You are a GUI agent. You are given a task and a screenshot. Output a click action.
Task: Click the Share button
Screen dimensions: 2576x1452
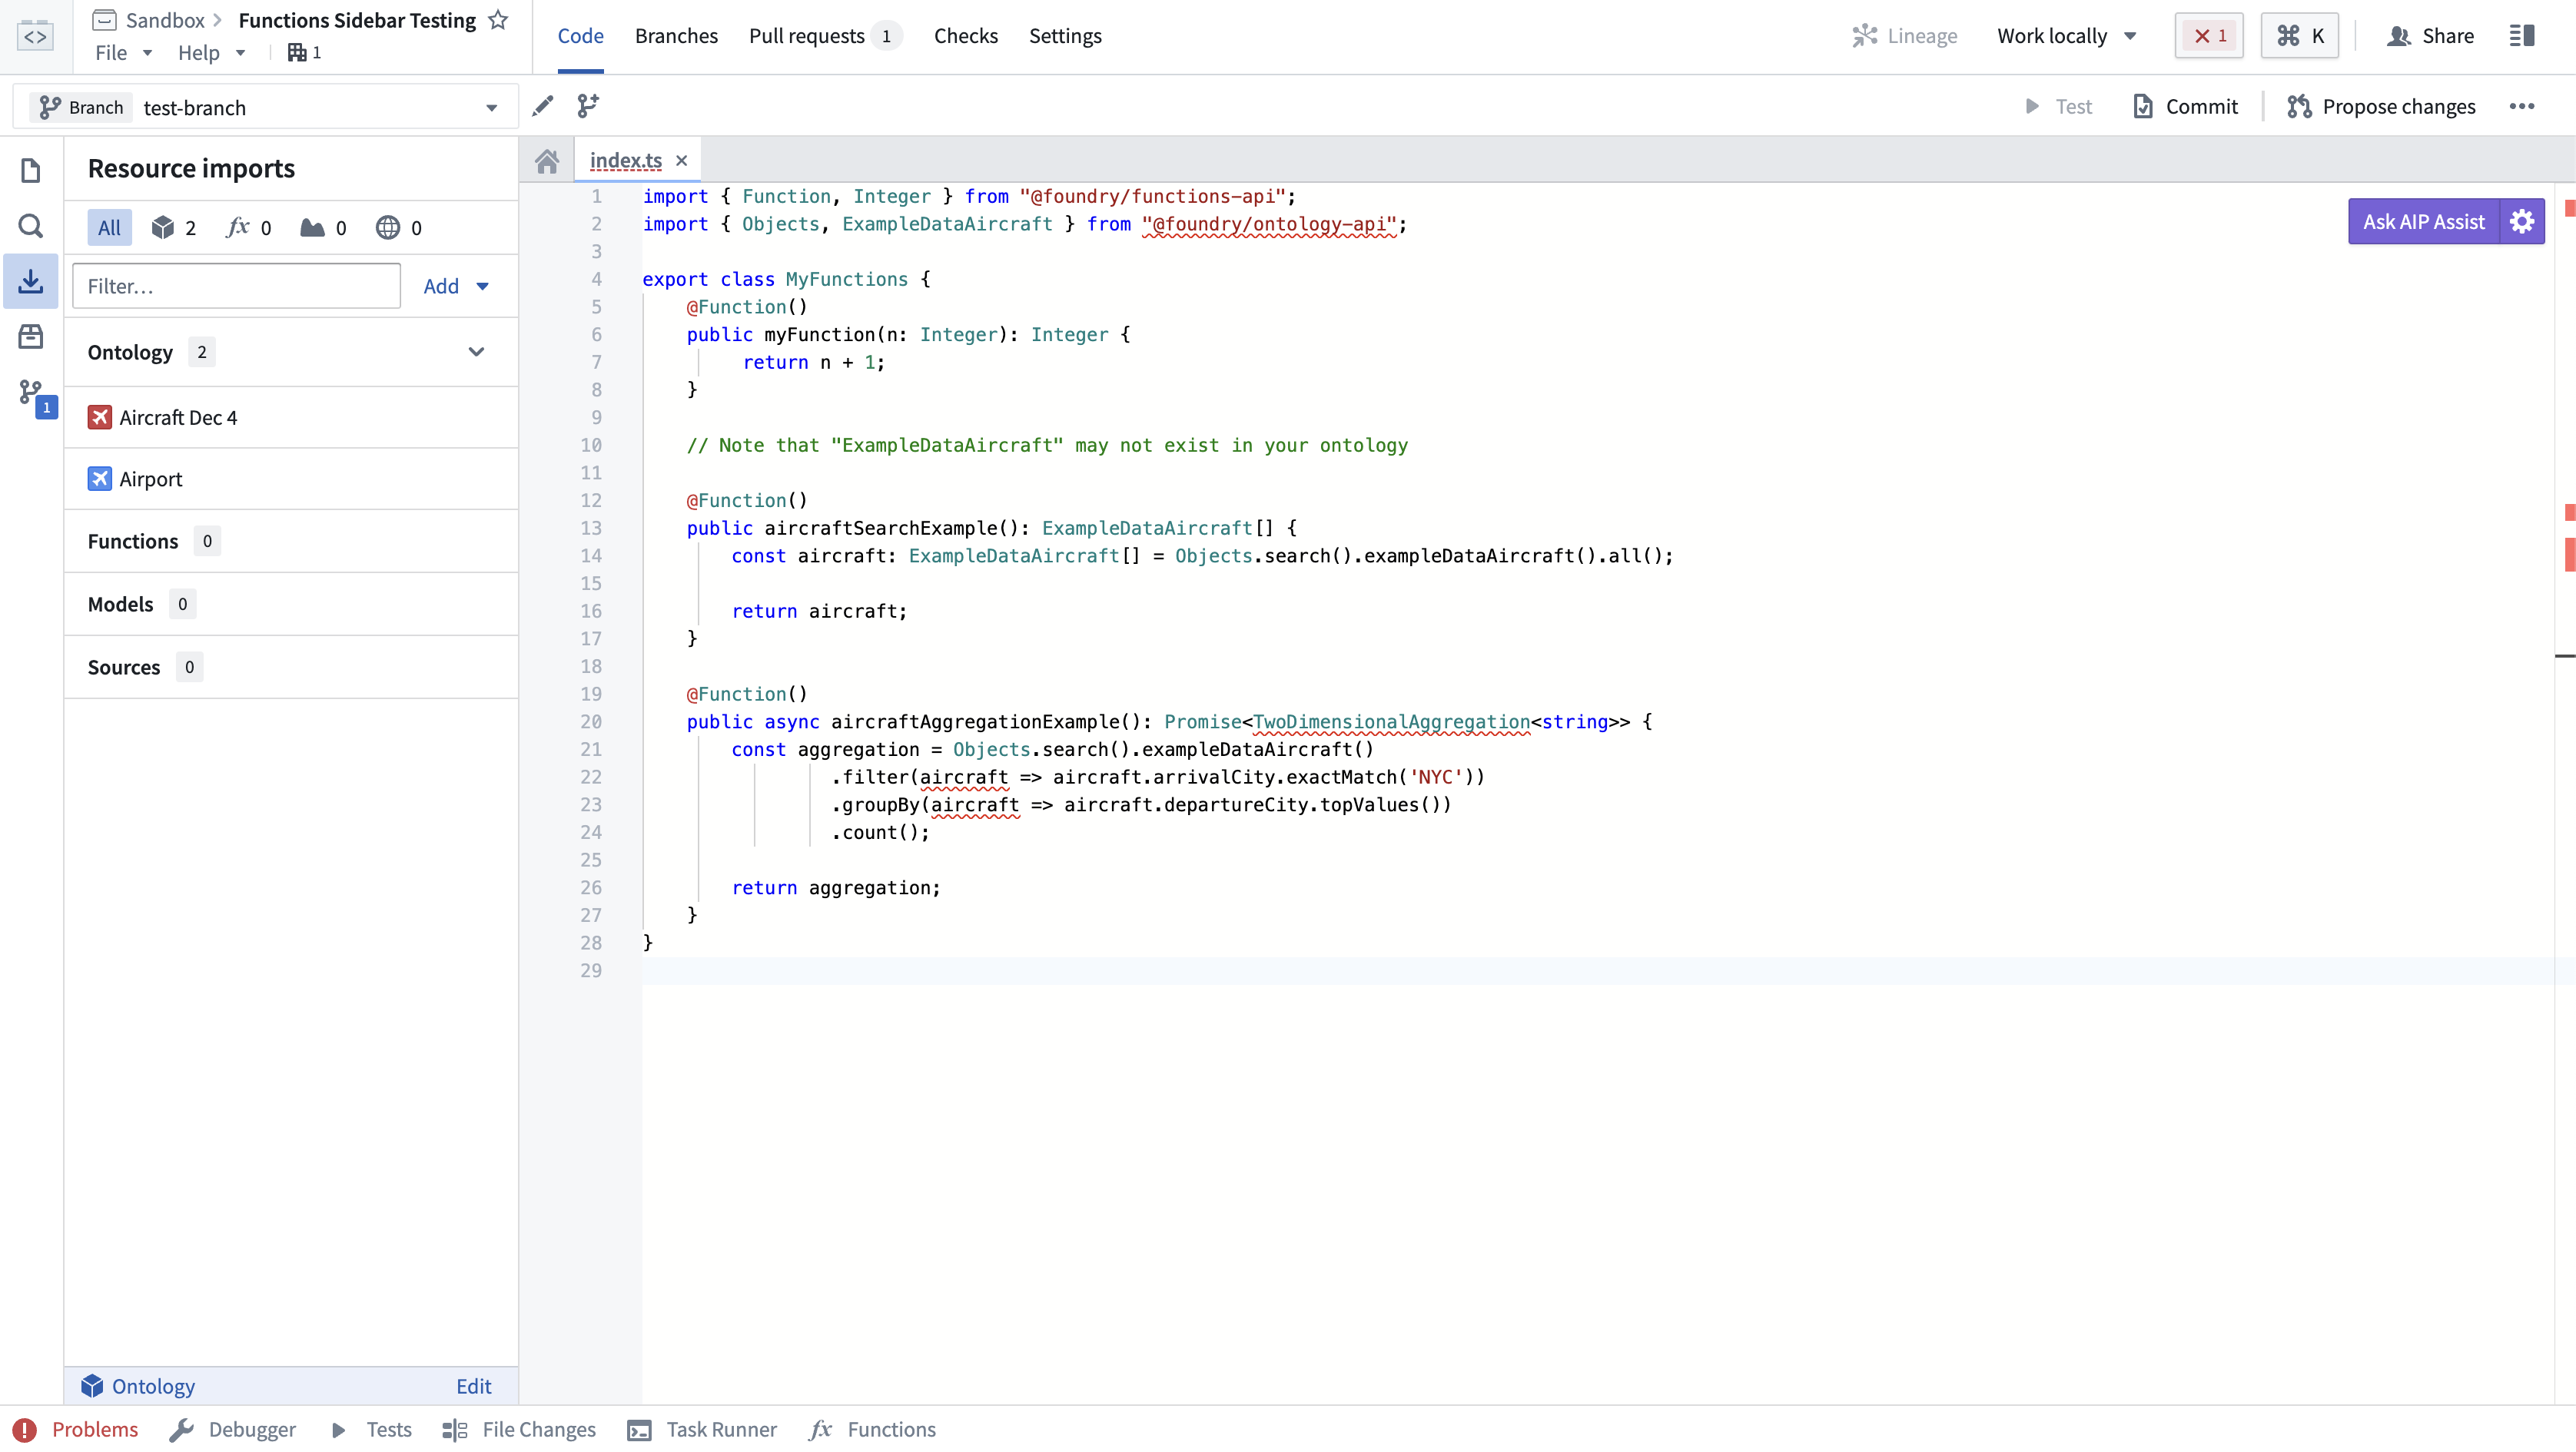tap(2430, 36)
